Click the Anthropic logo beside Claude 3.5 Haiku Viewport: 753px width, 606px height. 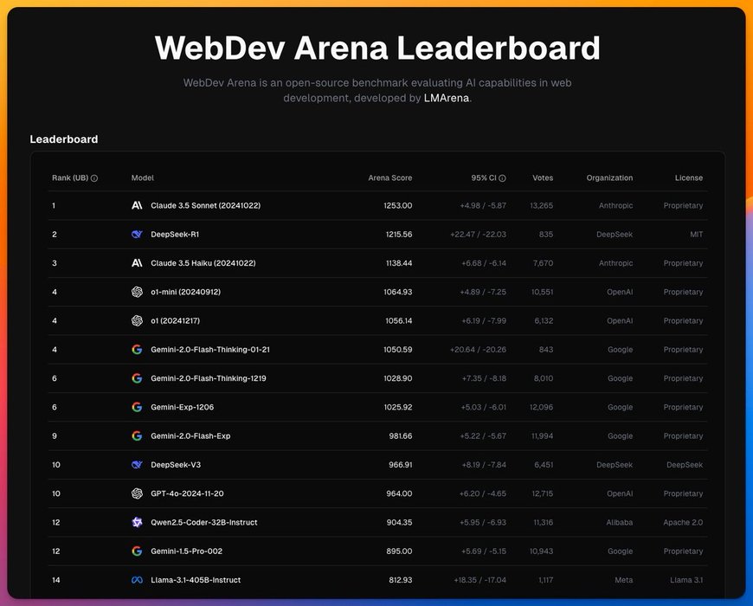click(137, 263)
